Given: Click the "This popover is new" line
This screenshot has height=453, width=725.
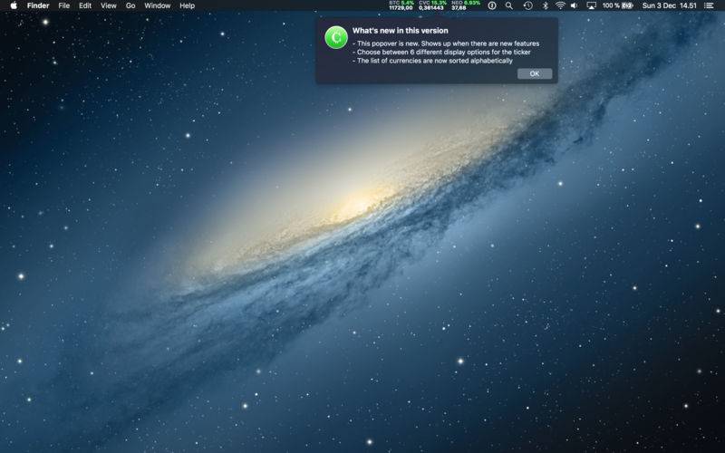Looking at the screenshot, I should 446,43.
